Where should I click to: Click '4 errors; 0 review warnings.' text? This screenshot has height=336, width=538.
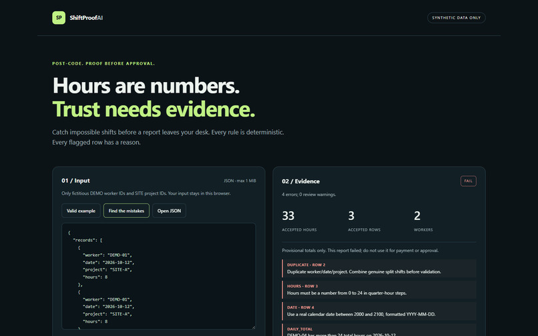(309, 195)
